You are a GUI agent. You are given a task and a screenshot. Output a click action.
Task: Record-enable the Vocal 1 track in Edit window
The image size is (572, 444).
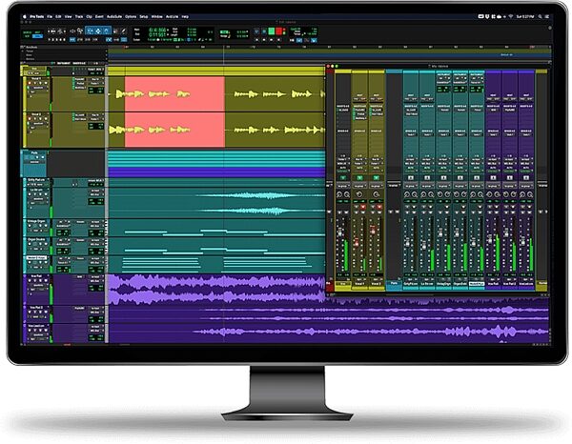pos(30,83)
